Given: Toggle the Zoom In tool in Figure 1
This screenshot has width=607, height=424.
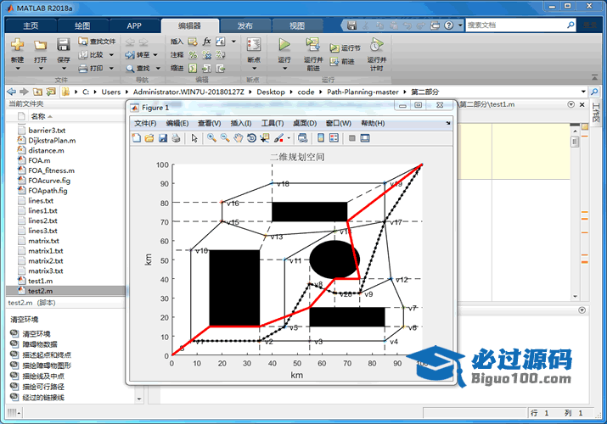Looking at the screenshot, I should pos(211,138).
